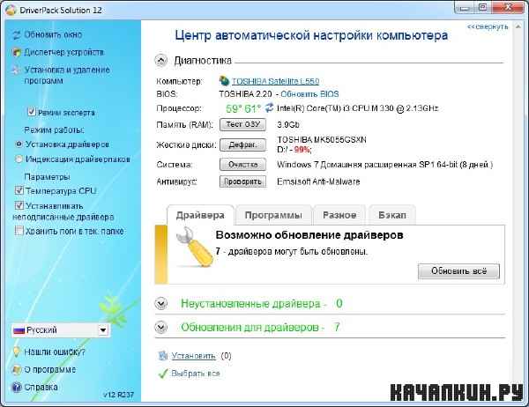Click the Russian flag icon in language box
This screenshot has width=529, height=407.
click(x=19, y=330)
